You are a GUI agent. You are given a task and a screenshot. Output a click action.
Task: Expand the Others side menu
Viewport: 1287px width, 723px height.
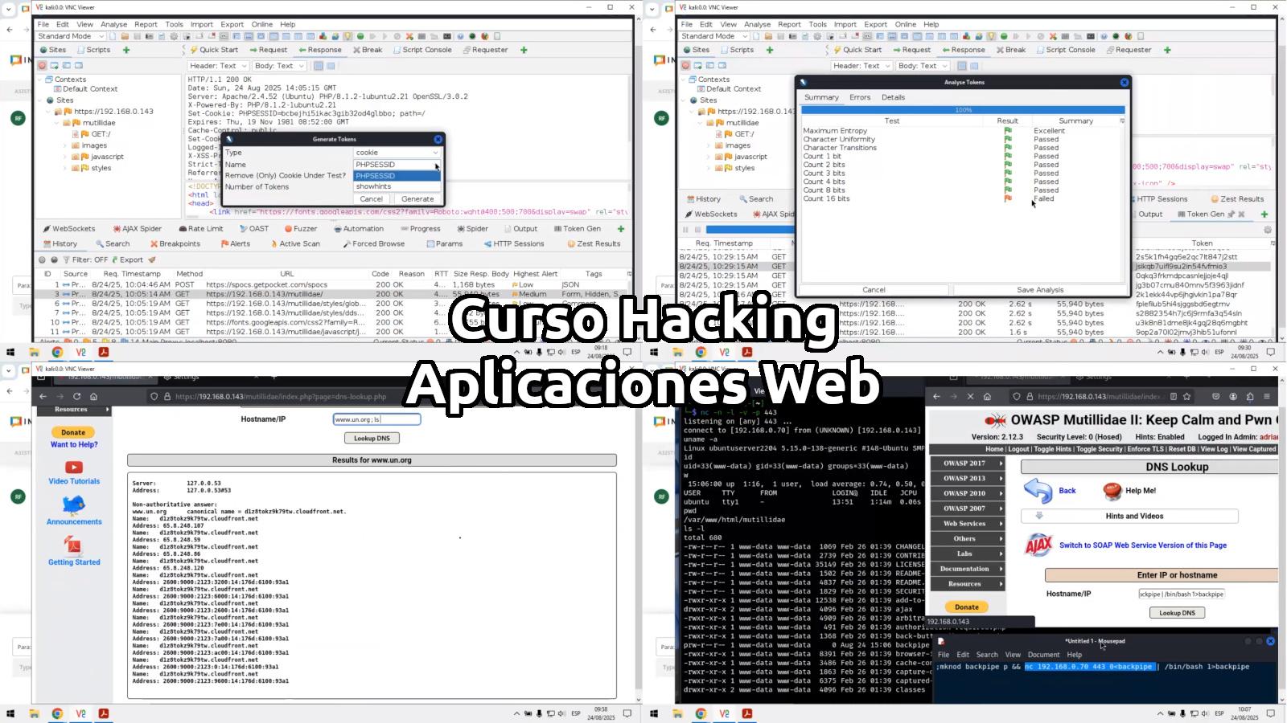968,539
